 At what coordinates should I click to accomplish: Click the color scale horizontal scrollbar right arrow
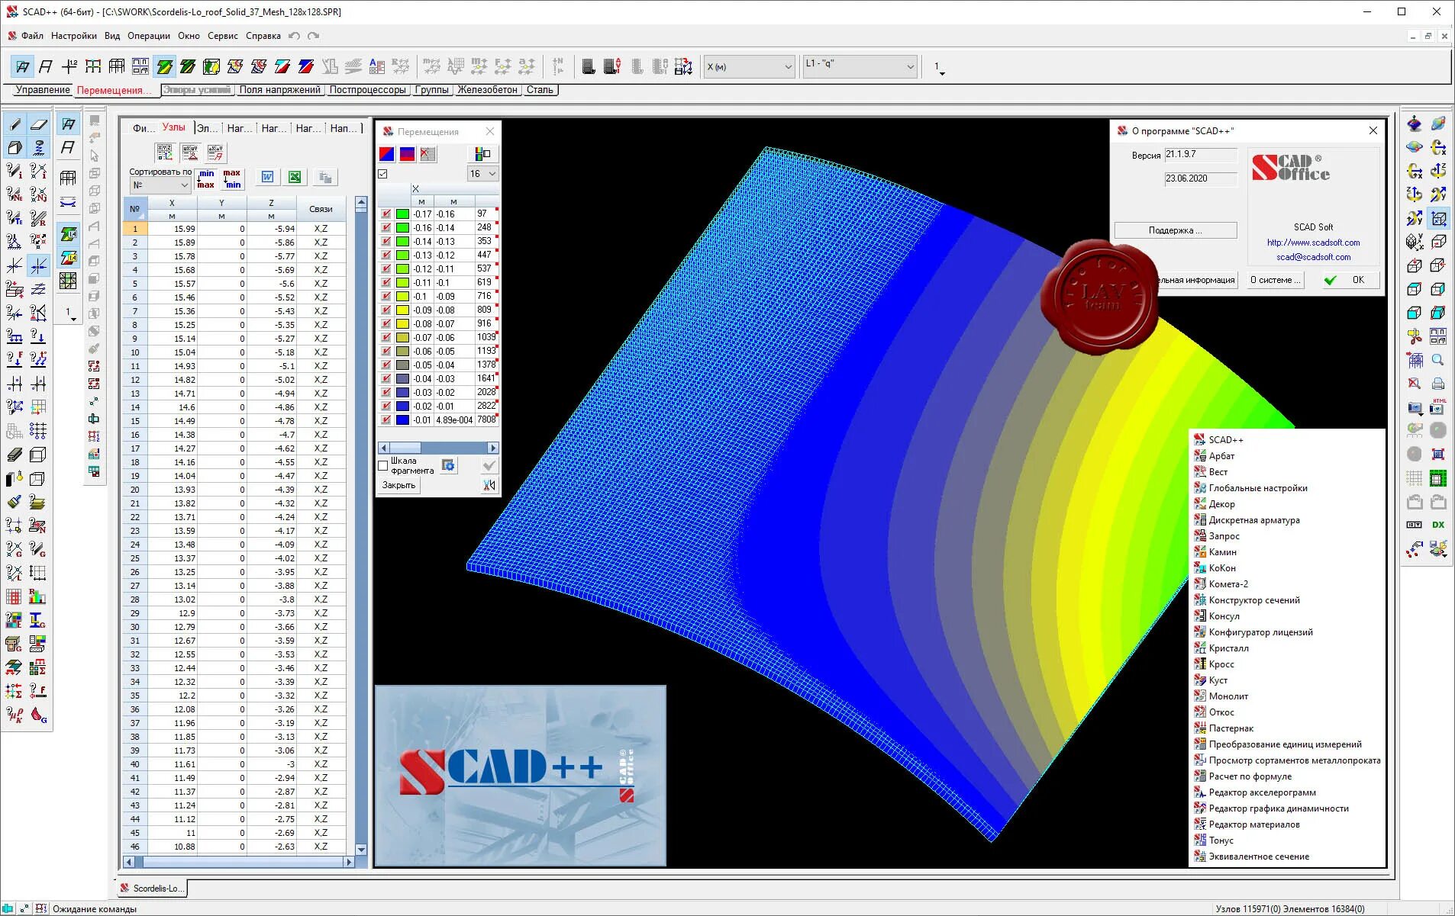click(x=493, y=448)
